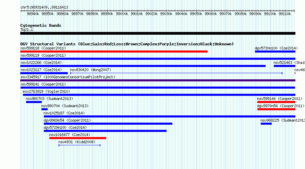This screenshot has width=305, height=169.
Task: Open nsv599144 (Cooper2011) variant label
Action: 280,99
